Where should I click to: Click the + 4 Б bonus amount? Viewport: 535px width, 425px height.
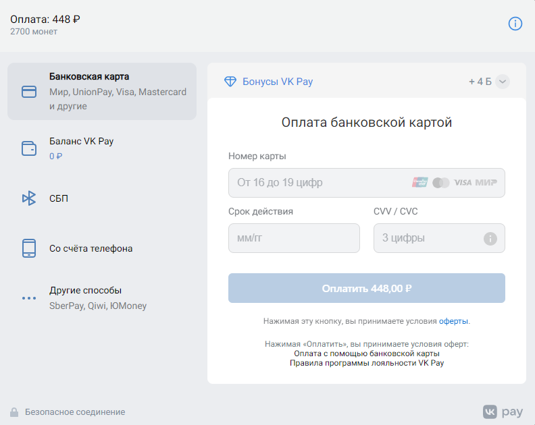click(x=480, y=82)
